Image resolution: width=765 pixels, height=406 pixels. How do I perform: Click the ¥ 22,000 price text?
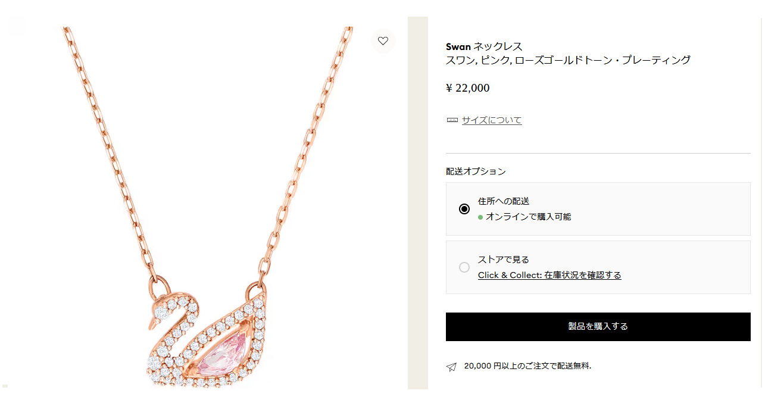(x=467, y=88)
